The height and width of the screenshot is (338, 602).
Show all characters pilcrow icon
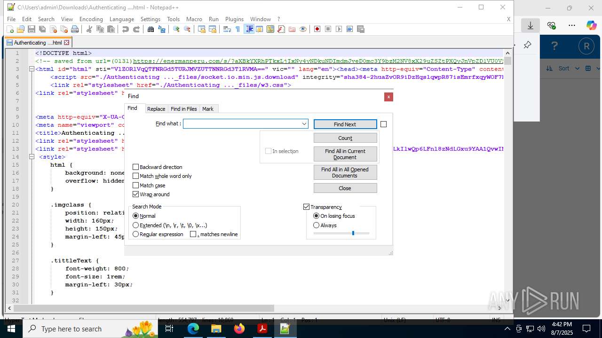(238, 29)
